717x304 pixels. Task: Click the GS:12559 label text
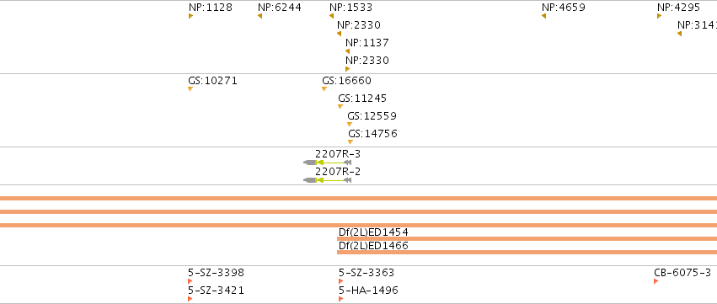(x=372, y=116)
